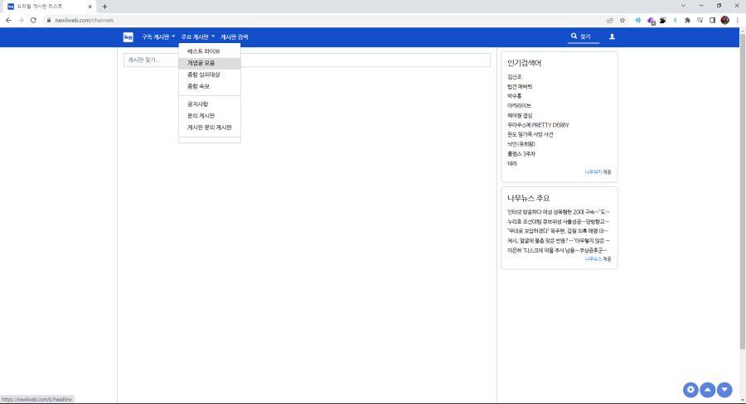
Task: Click the light-blue extension icon next to the puzzle piece
Action: 675,21
